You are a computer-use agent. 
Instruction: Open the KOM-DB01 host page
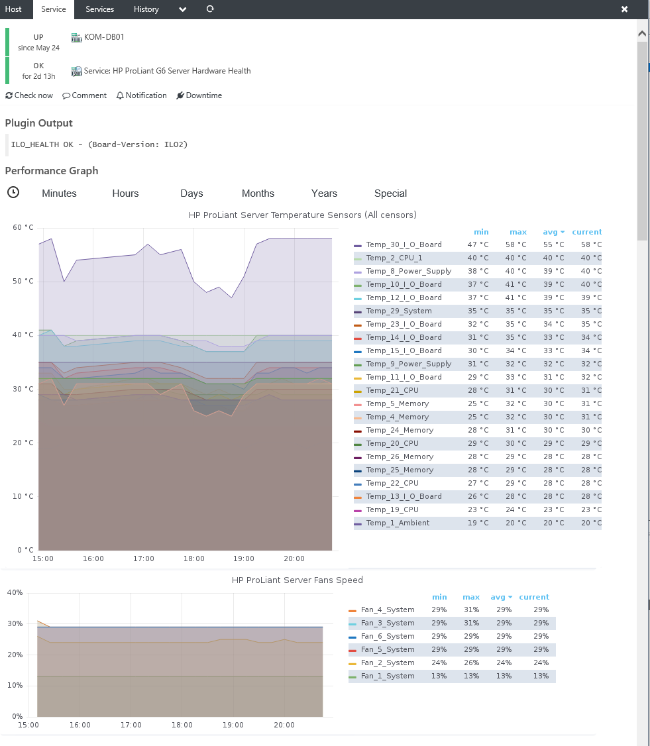[104, 37]
